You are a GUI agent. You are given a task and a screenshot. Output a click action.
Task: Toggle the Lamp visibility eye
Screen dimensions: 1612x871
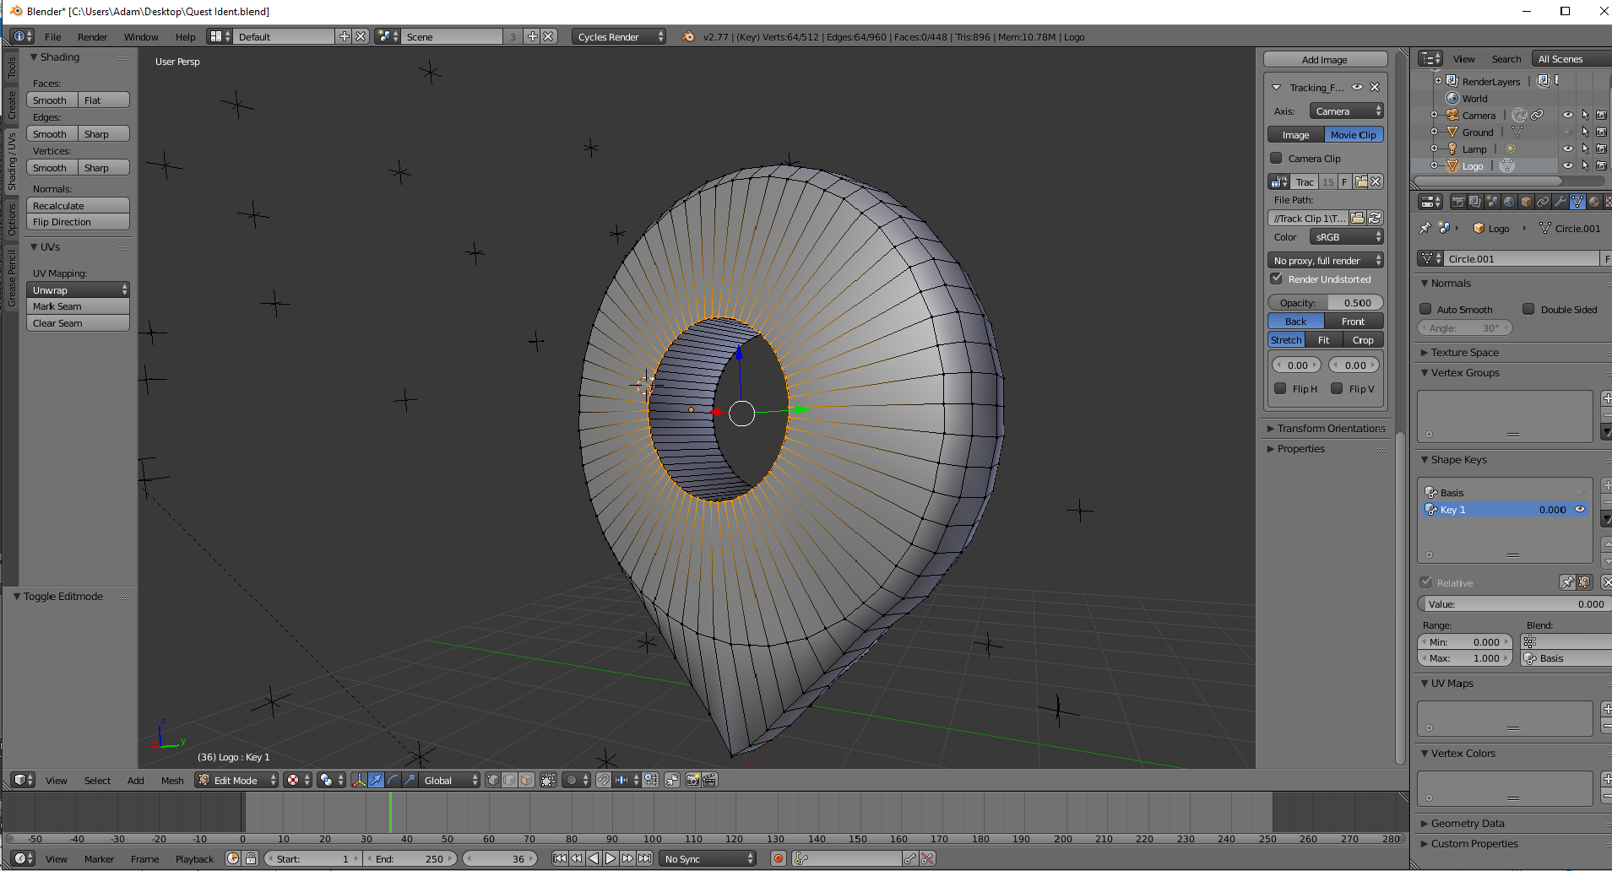pyautogui.click(x=1567, y=149)
